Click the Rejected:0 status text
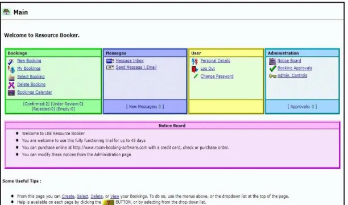The image size is (348, 205). 43,109
